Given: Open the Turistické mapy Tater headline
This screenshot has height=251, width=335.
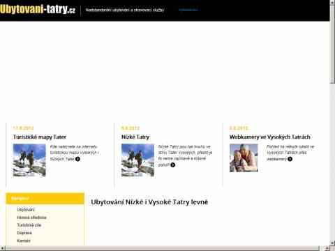Looking at the screenshot, I should tap(40, 137).
